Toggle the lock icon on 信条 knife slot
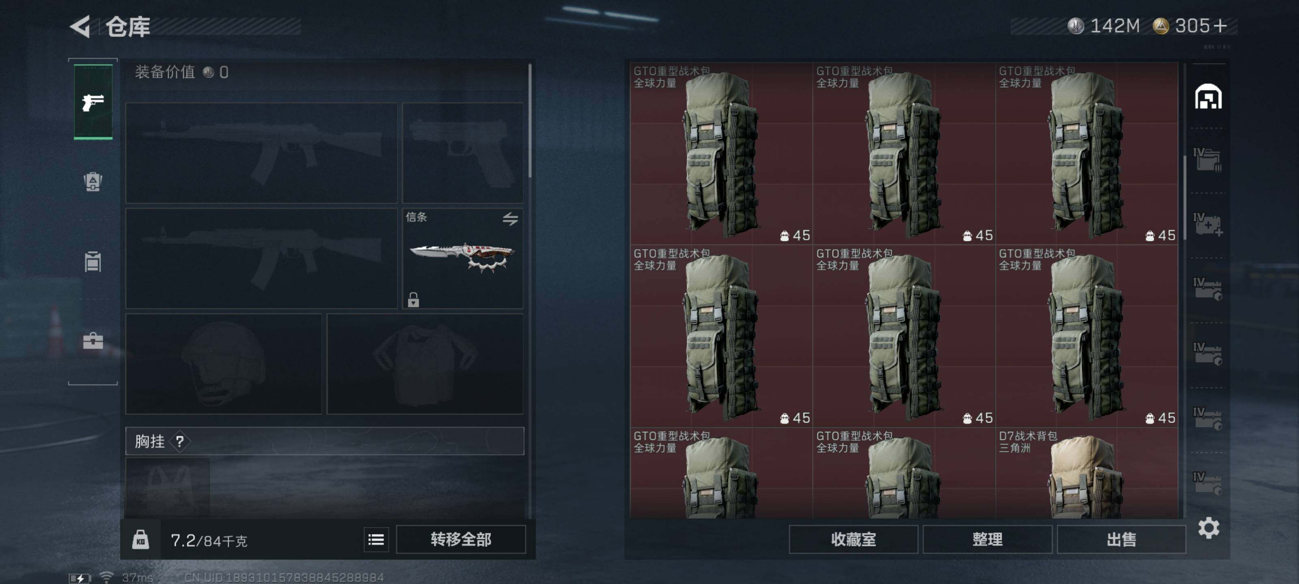The height and width of the screenshot is (584, 1299). [413, 299]
